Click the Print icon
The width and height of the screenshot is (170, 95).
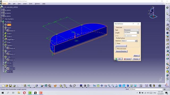(14, 86)
